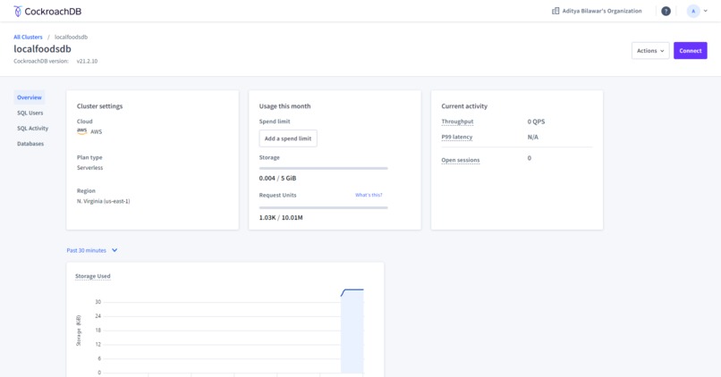The width and height of the screenshot is (721, 377).
Task: Click the Cluster settings card title
Action: click(100, 106)
